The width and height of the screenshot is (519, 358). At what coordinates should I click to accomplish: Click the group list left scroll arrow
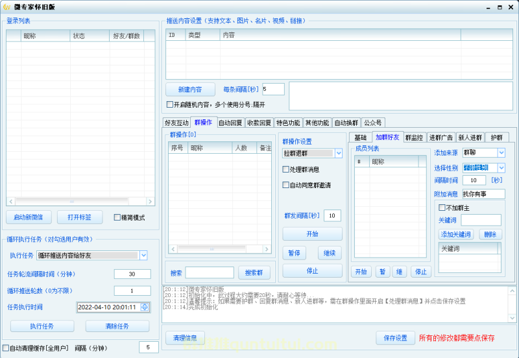tap(172, 249)
